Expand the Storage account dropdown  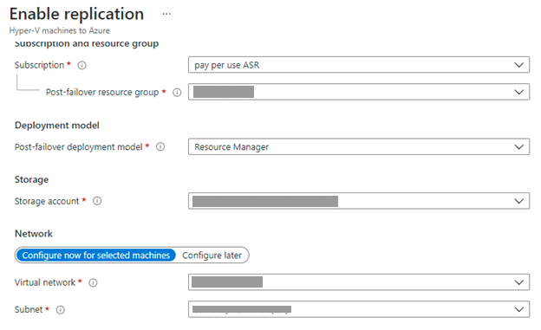click(359, 201)
